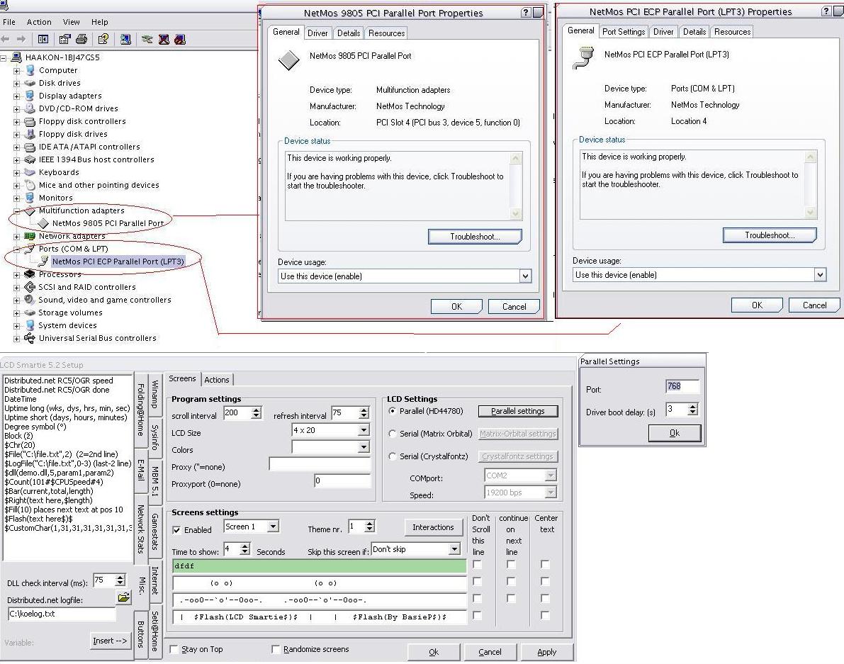Click the Disable device toolbar icon

pyautogui.click(x=179, y=39)
